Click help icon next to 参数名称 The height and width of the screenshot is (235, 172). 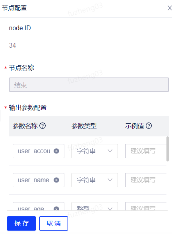[x=43, y=126]
